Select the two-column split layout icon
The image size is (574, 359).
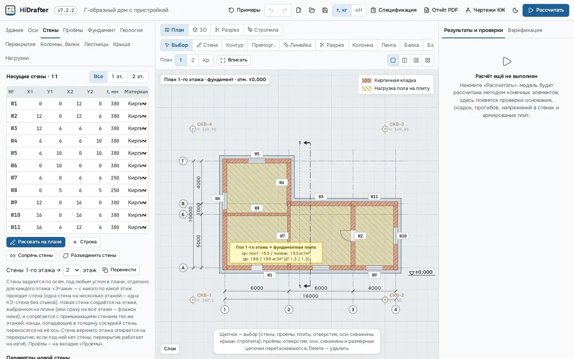click(x=404, y=60)
